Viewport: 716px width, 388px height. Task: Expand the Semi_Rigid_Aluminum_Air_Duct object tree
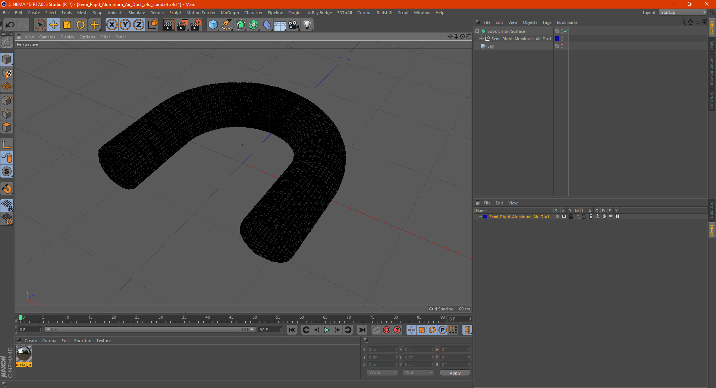[481, 38]
